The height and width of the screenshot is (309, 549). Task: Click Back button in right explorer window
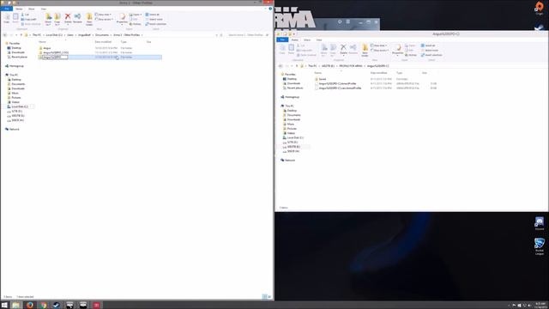click(281, 66)
